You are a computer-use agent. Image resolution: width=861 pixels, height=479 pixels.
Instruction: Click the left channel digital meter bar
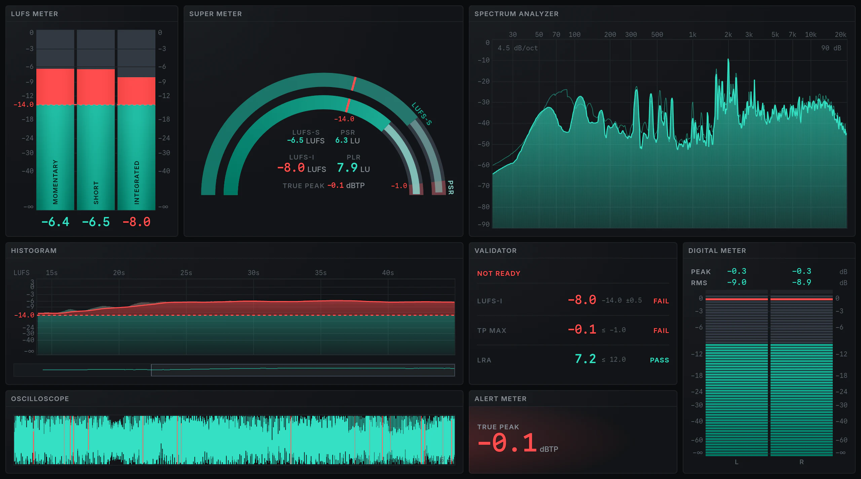tap(737, 373)
